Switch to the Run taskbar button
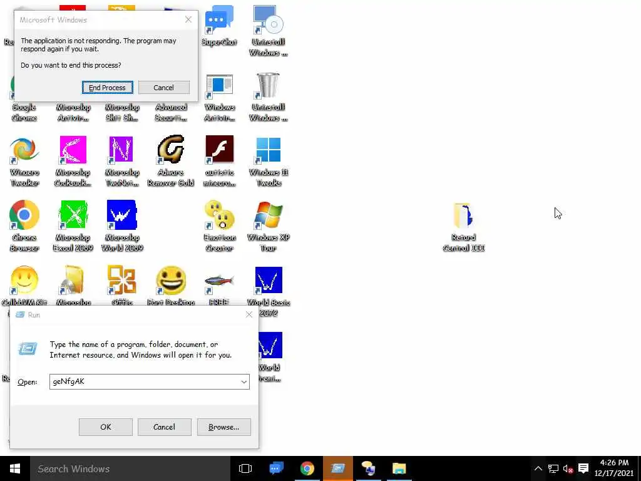 tap(337, 468)
